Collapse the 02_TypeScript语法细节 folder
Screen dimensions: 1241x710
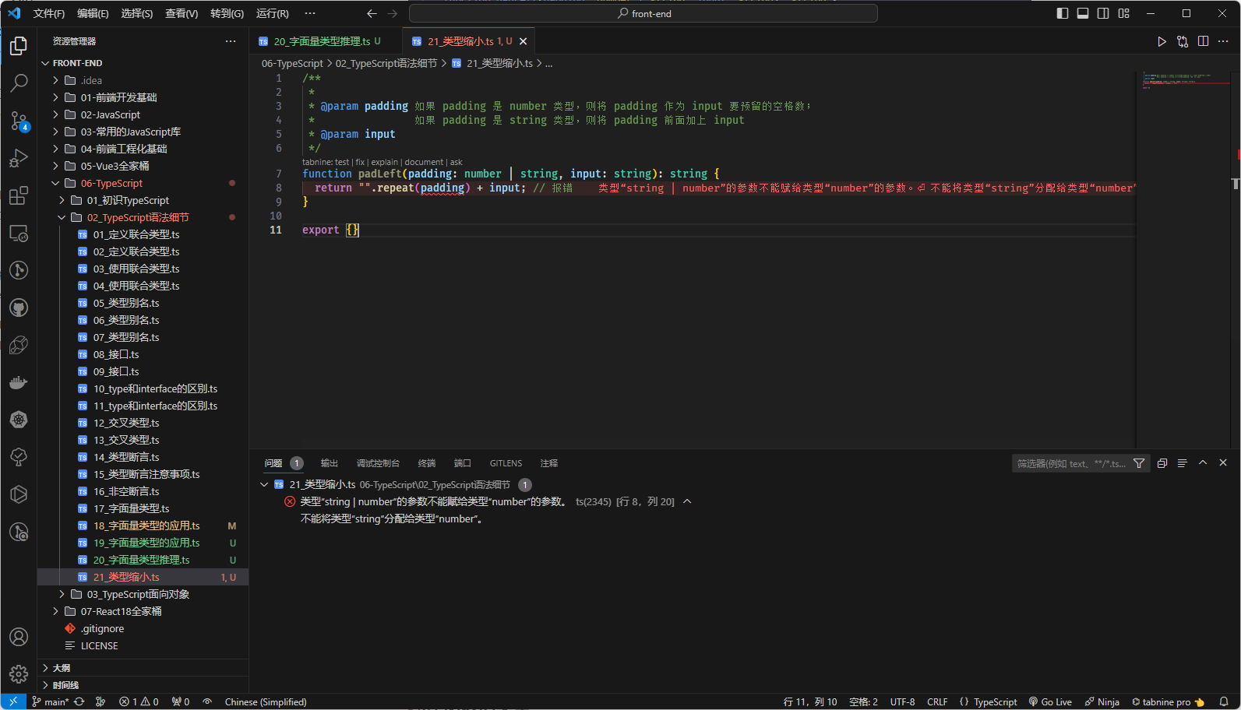click(x=137, y=217)
